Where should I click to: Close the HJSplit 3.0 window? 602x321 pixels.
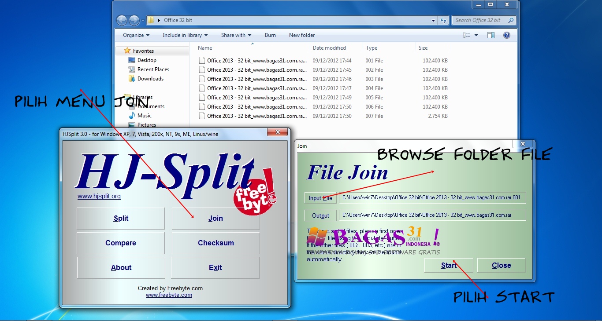coord(277,132)
